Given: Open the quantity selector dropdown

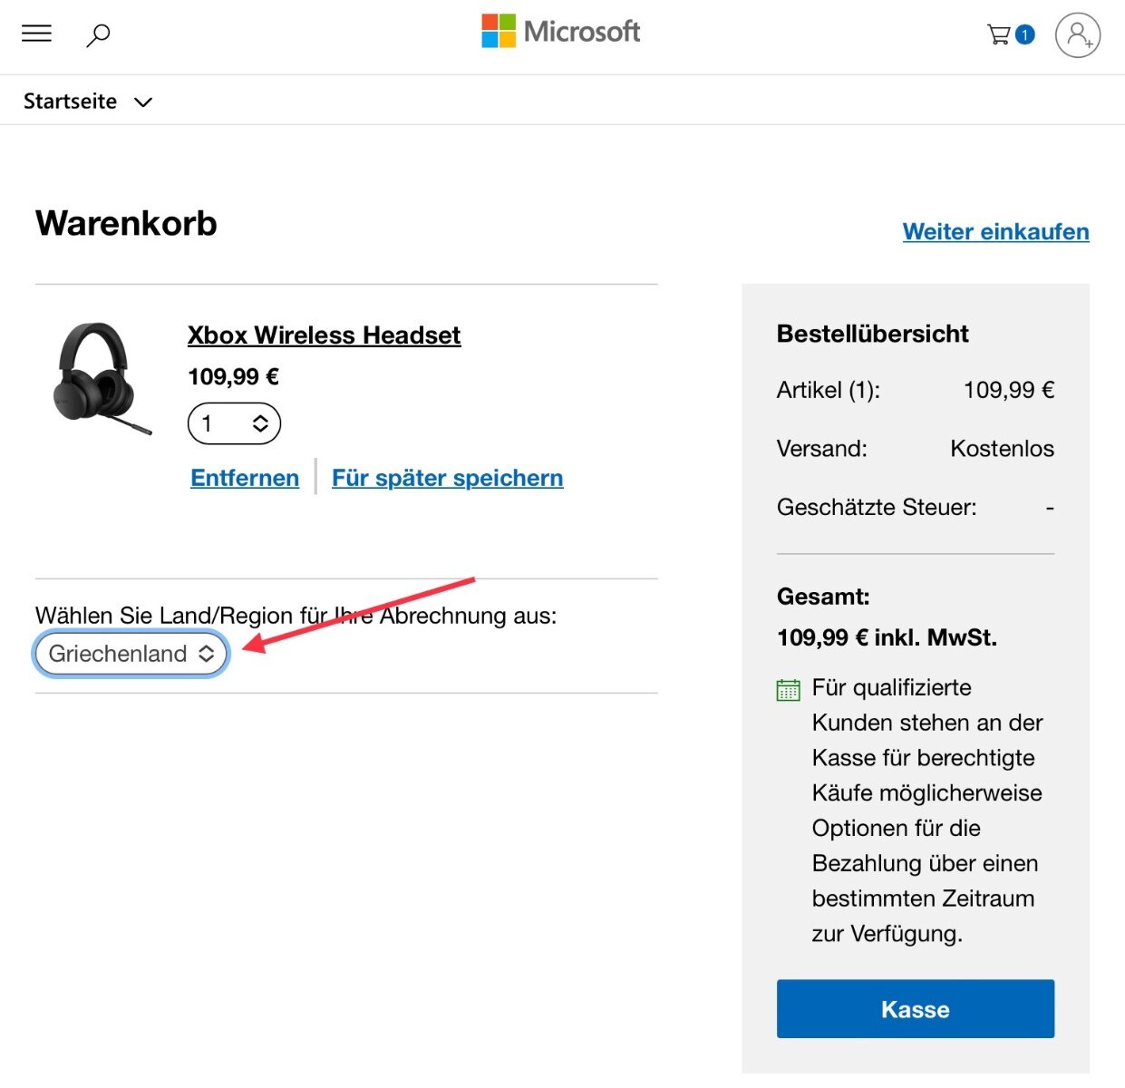Looking at the screenshot, I should click(x=234, y=423).
